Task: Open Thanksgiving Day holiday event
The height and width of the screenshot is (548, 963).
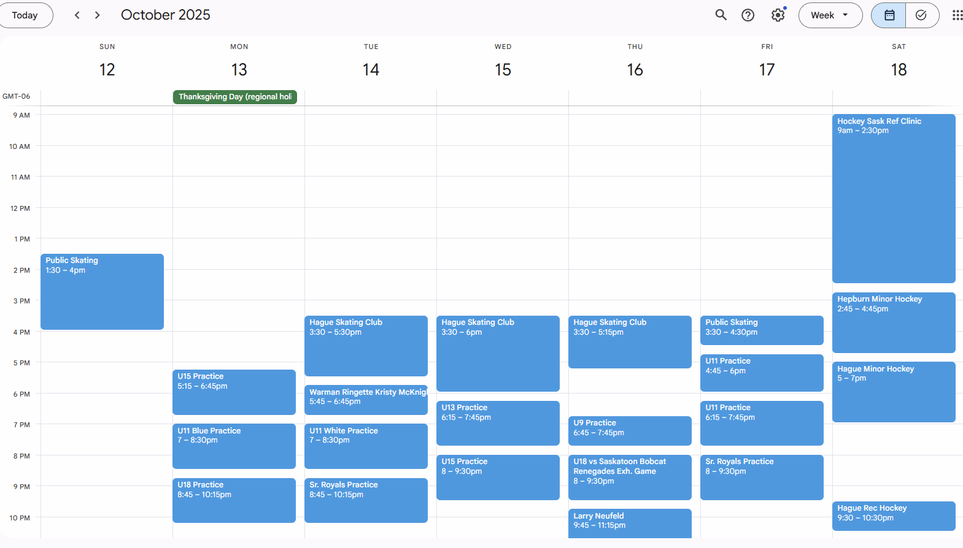Action: tap(234, 97)
